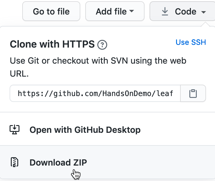Select Open with GitHub Desktop entry
Image resolution: width=215 pixels, height=181 pixels.
(85, 129)
